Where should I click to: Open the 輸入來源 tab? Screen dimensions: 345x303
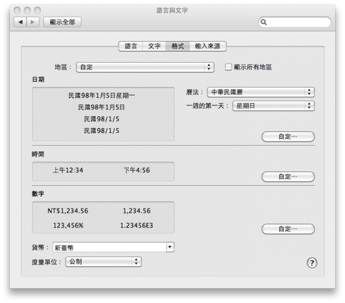coord(208,46)
